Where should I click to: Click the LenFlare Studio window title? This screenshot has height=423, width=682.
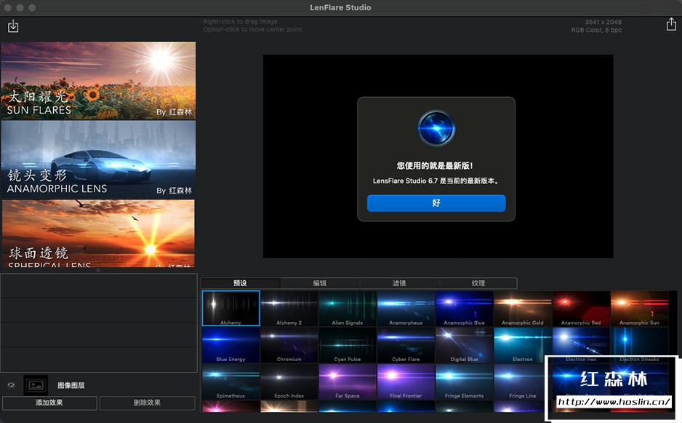340,7
